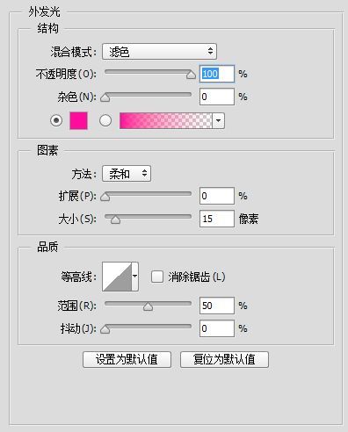This screenshot has width=348, height=432.
Task: Select the solid color radio button
Action: 56,120
